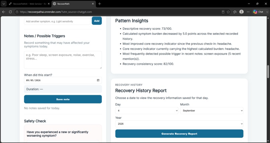Open calendar picker in start date field
The height and width of the screenshot is (143, 270).
pyautogui.click(x=98, y=80)
